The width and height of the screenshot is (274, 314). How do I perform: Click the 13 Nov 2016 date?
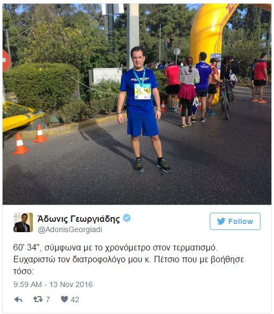[x=71, y=284]
